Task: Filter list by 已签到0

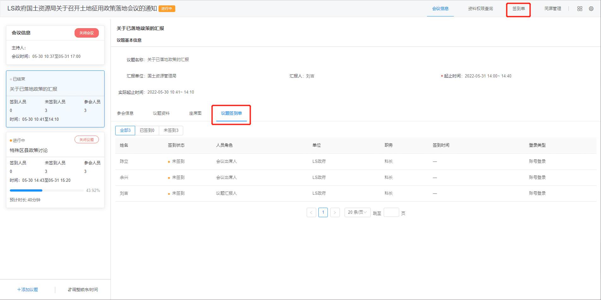Action: click(x=147, y=131)
